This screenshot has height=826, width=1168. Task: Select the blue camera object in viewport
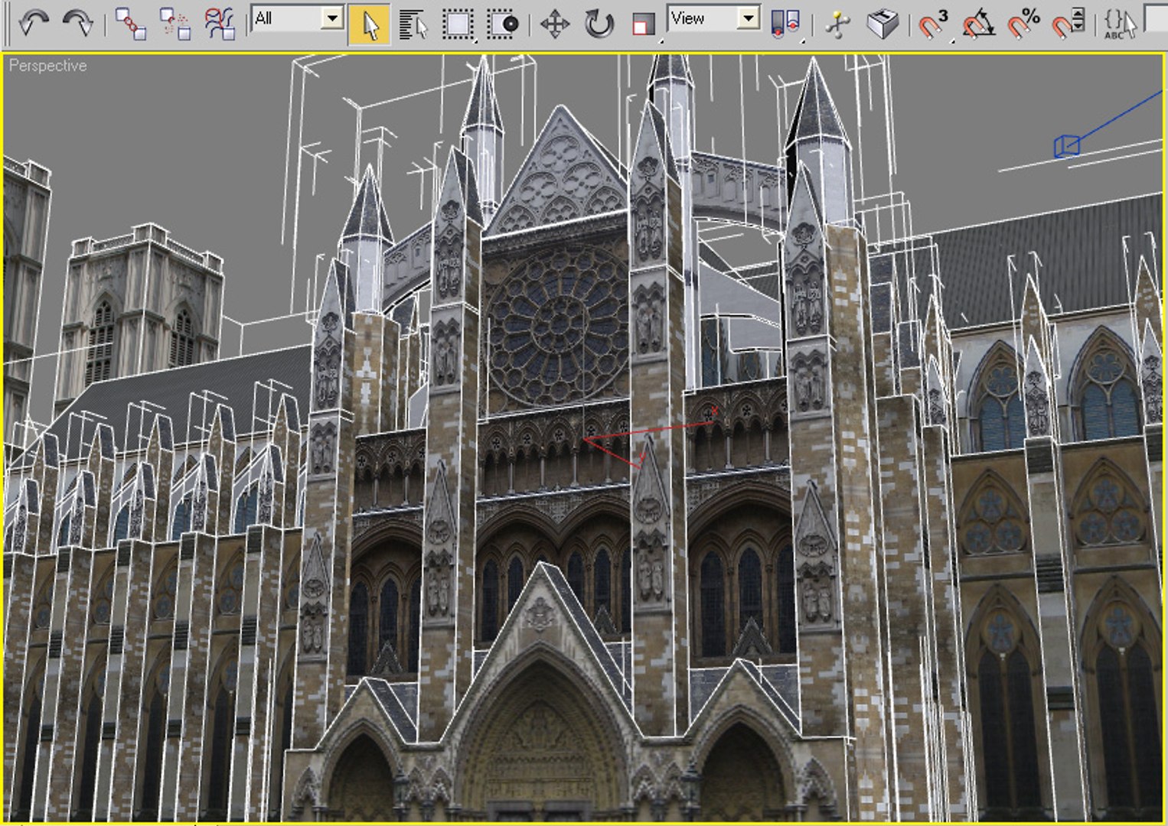click(x=1067, y=145)
